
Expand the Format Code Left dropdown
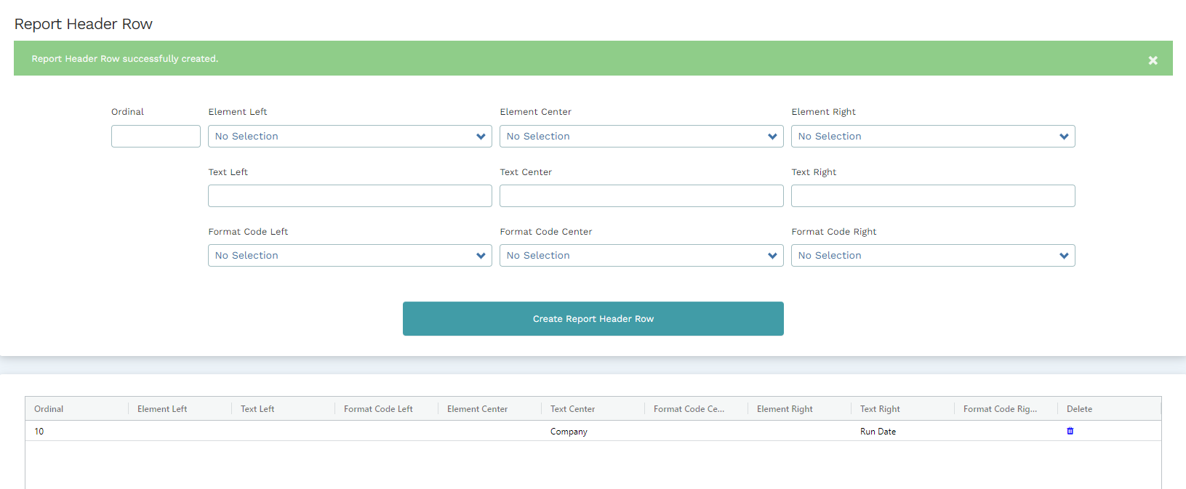pos(350,256)
